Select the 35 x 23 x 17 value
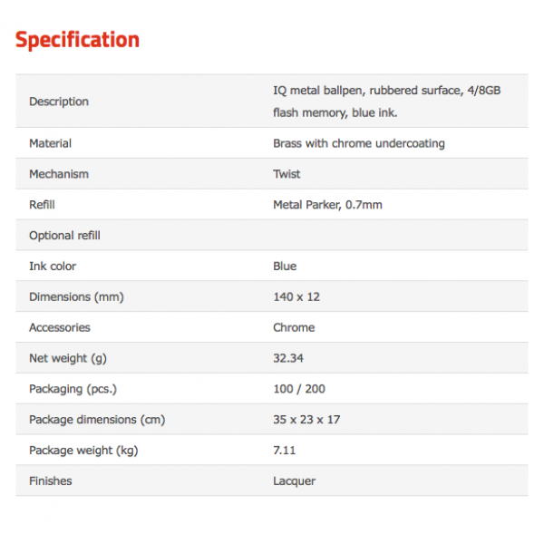The image size is (544, 544). point(306,420)
